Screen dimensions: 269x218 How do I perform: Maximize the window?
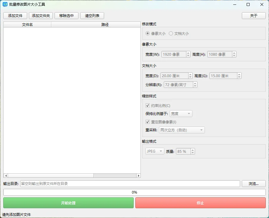pyautogui.click(x=248, y=4)
